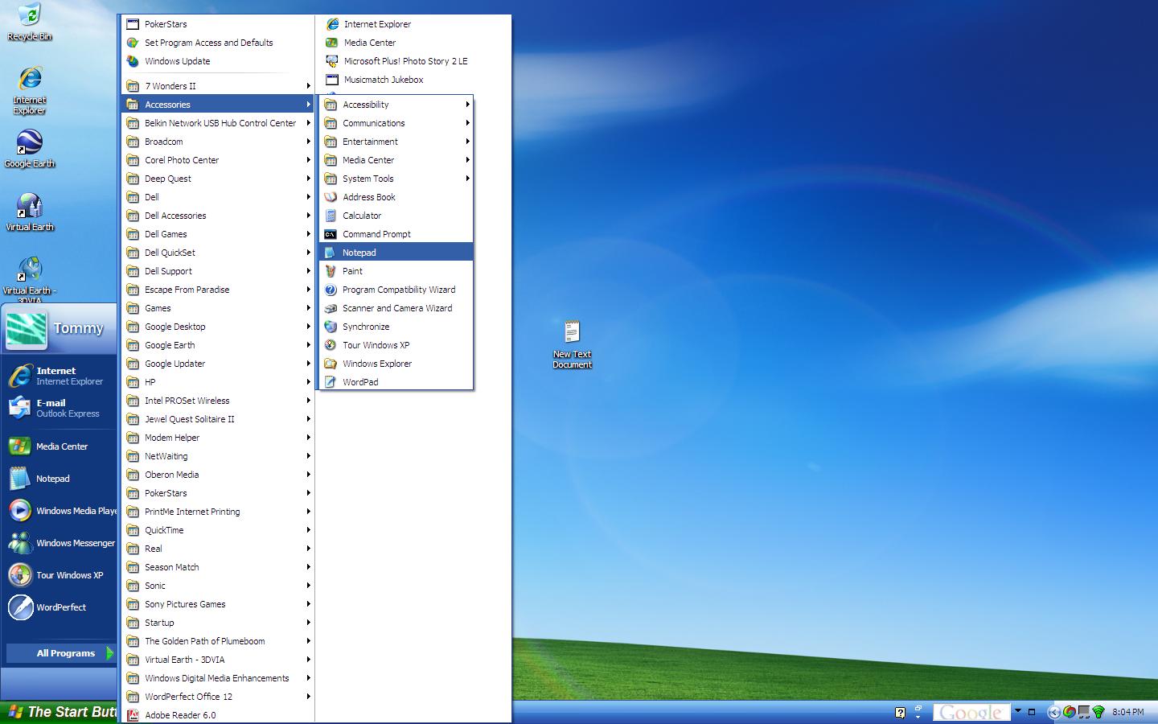Screen dimensions: 1158x724
Task: Open Media Center from the Start menu left pane
Action: click(x=60, y=446)
